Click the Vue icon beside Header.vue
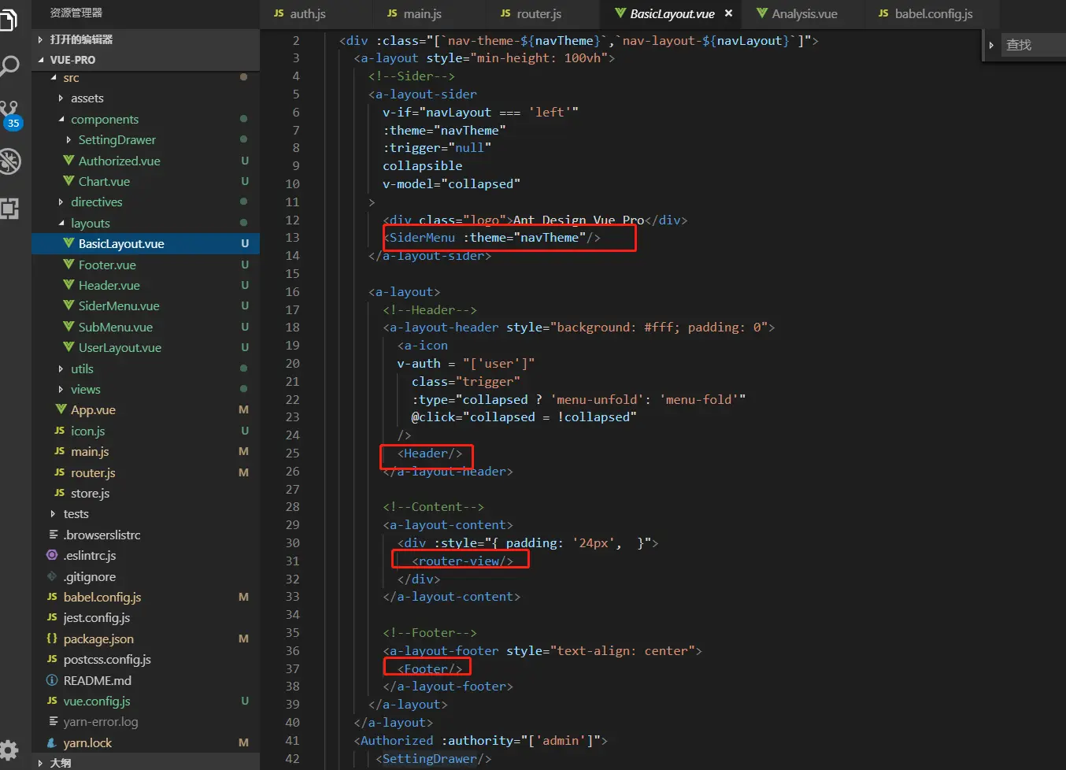 68,285
